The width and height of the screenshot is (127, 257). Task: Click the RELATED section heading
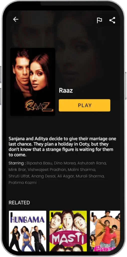(19, 203)
